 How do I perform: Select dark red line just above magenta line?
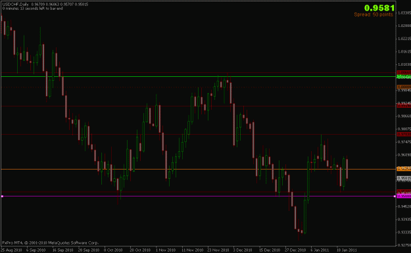[198, 192]
